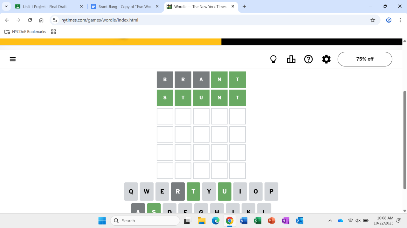Click the page's vertical scrollbar thumb
The height and width of the screenshot is (228, 407).
[x=405, y=140]
